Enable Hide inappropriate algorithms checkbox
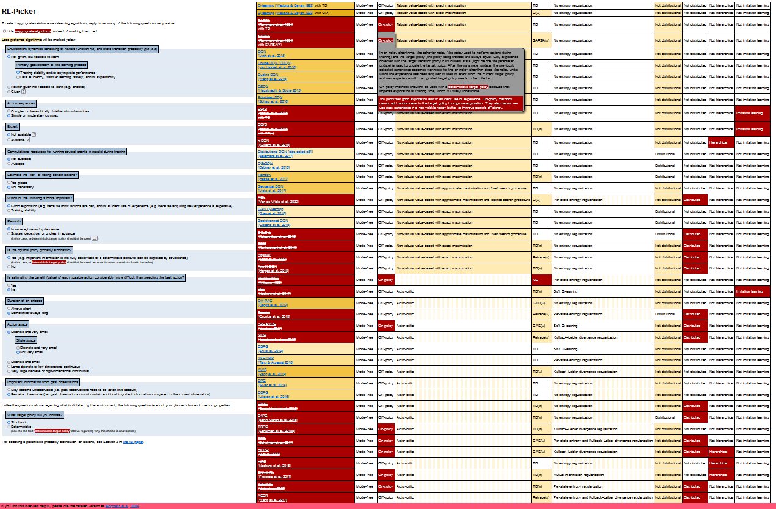The width and height of the screenshot is (776, 509). (x=4, y=31)
